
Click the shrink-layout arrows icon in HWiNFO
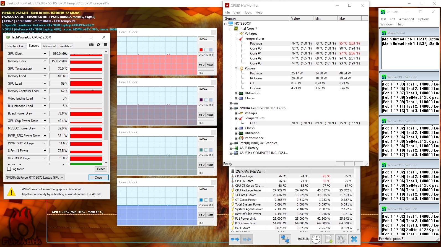[x=247, y=239]
